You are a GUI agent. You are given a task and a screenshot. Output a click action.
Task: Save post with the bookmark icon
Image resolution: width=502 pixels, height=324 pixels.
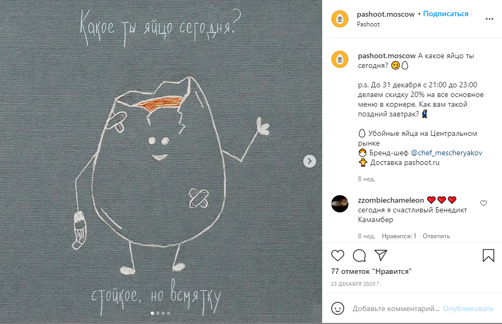(x=488, y=256)
